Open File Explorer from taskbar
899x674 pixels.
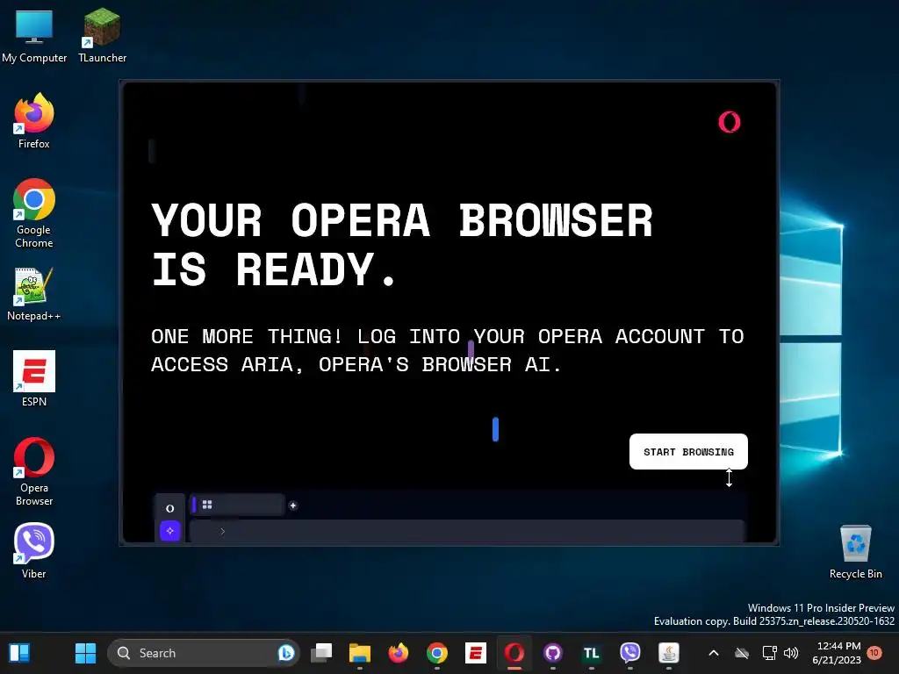pos(360,653)
